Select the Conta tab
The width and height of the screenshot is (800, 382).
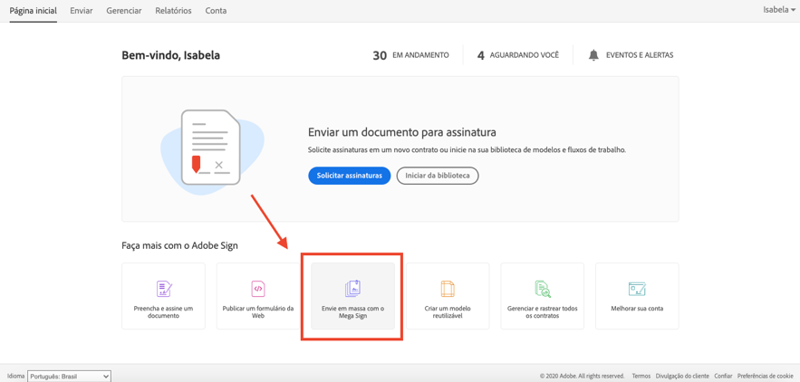[216, 11]
